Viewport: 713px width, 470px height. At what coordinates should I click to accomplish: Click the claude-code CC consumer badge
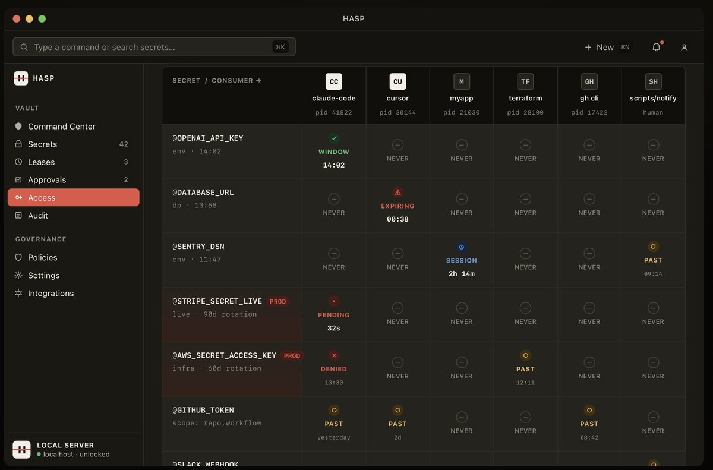pos(334,81)
